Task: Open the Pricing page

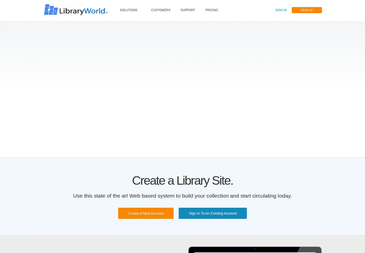Action: click(212, 10)
